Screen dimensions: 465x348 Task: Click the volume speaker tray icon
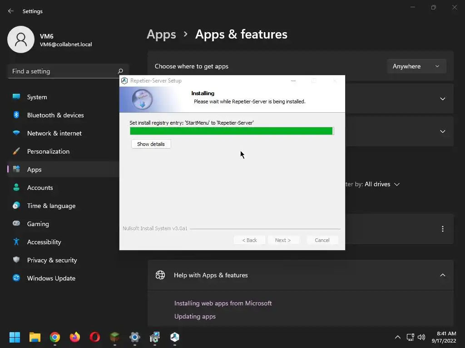coord(421,337)
